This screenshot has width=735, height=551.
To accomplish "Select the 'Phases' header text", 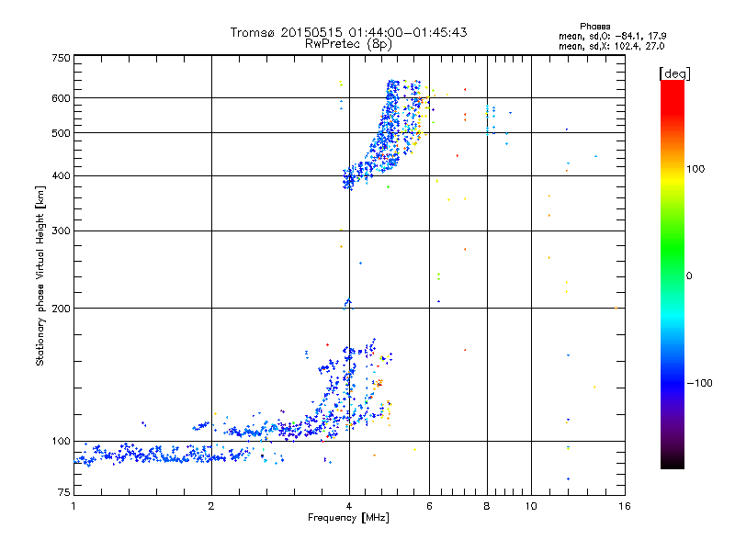I will 594,27.
